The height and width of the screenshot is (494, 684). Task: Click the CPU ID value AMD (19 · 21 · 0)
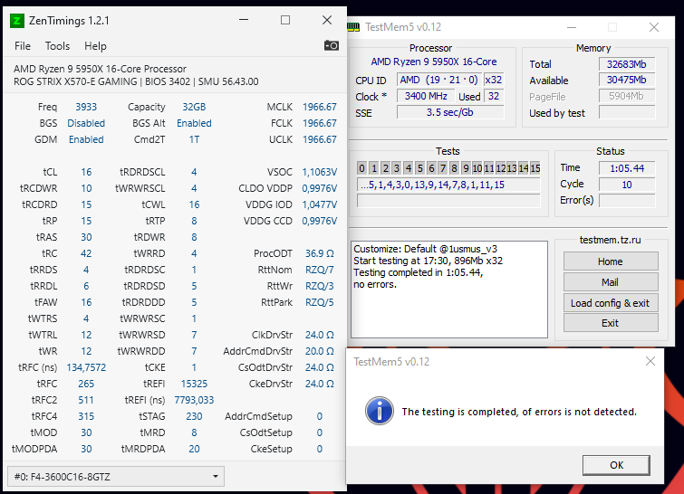[438, 81]
